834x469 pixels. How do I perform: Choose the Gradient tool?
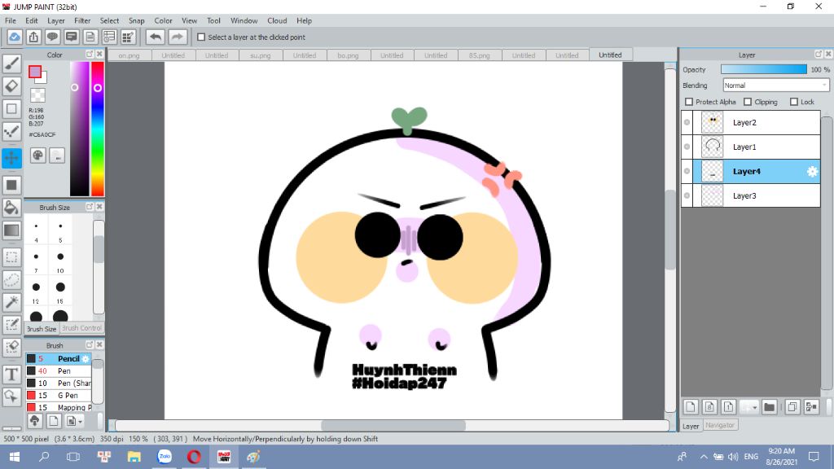pyautogui.click(x=11, y=230)
